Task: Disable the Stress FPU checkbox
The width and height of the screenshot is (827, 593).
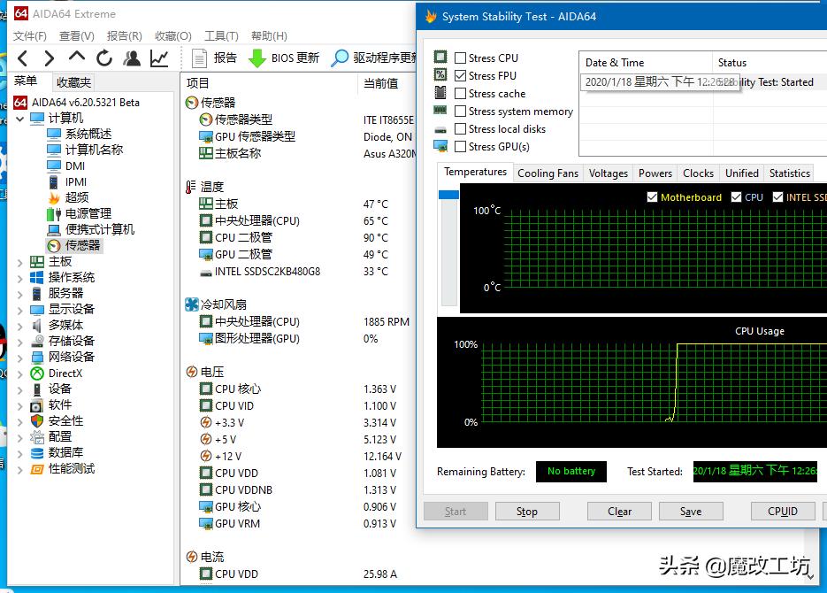Action: pyautogui.click(x=461, y=75)
